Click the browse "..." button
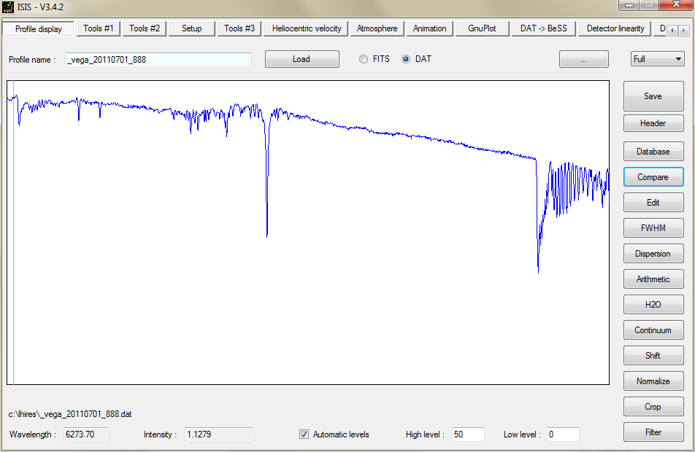 point(583,60)
